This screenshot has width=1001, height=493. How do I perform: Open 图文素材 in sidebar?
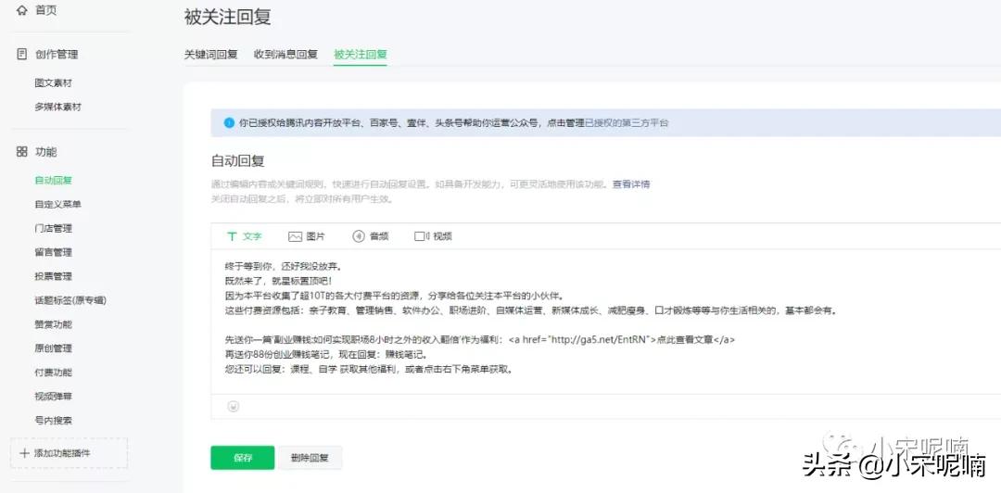(x=54, y=83)
